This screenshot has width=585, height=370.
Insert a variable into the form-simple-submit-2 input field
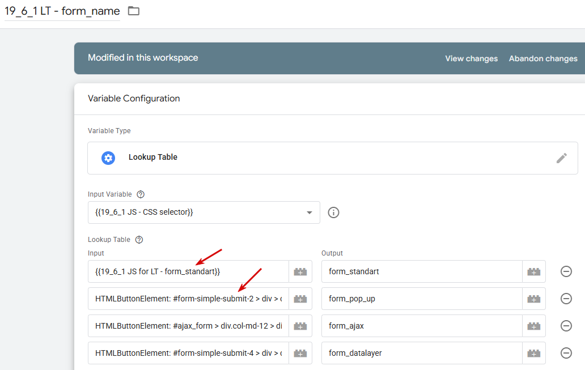(x=300, y=299)
